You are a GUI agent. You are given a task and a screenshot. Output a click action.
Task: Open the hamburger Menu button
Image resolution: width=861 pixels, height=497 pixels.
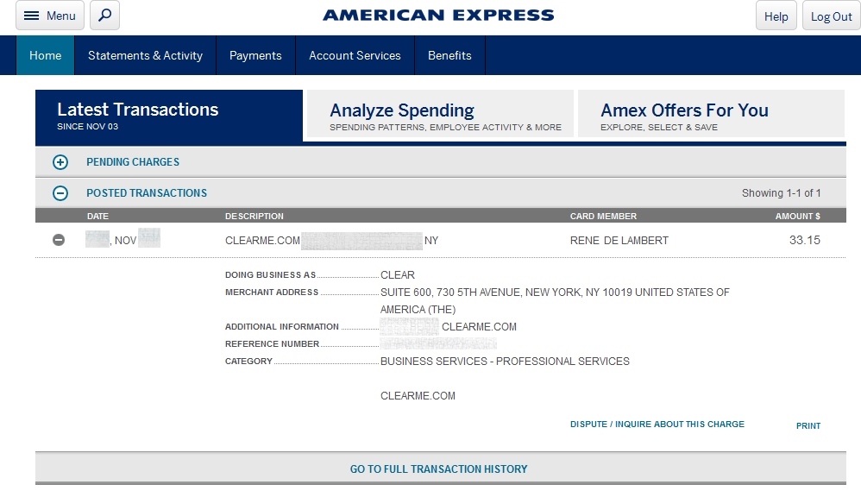click(x=49, y=16)
